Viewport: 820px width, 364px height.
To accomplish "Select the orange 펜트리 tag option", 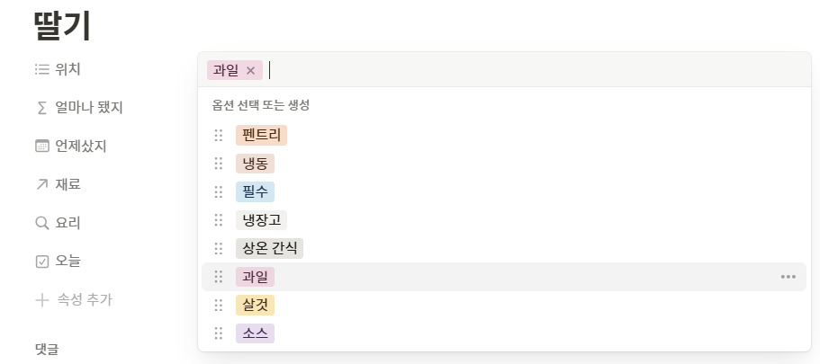I will pyautogui.click(x=261, y=136).
